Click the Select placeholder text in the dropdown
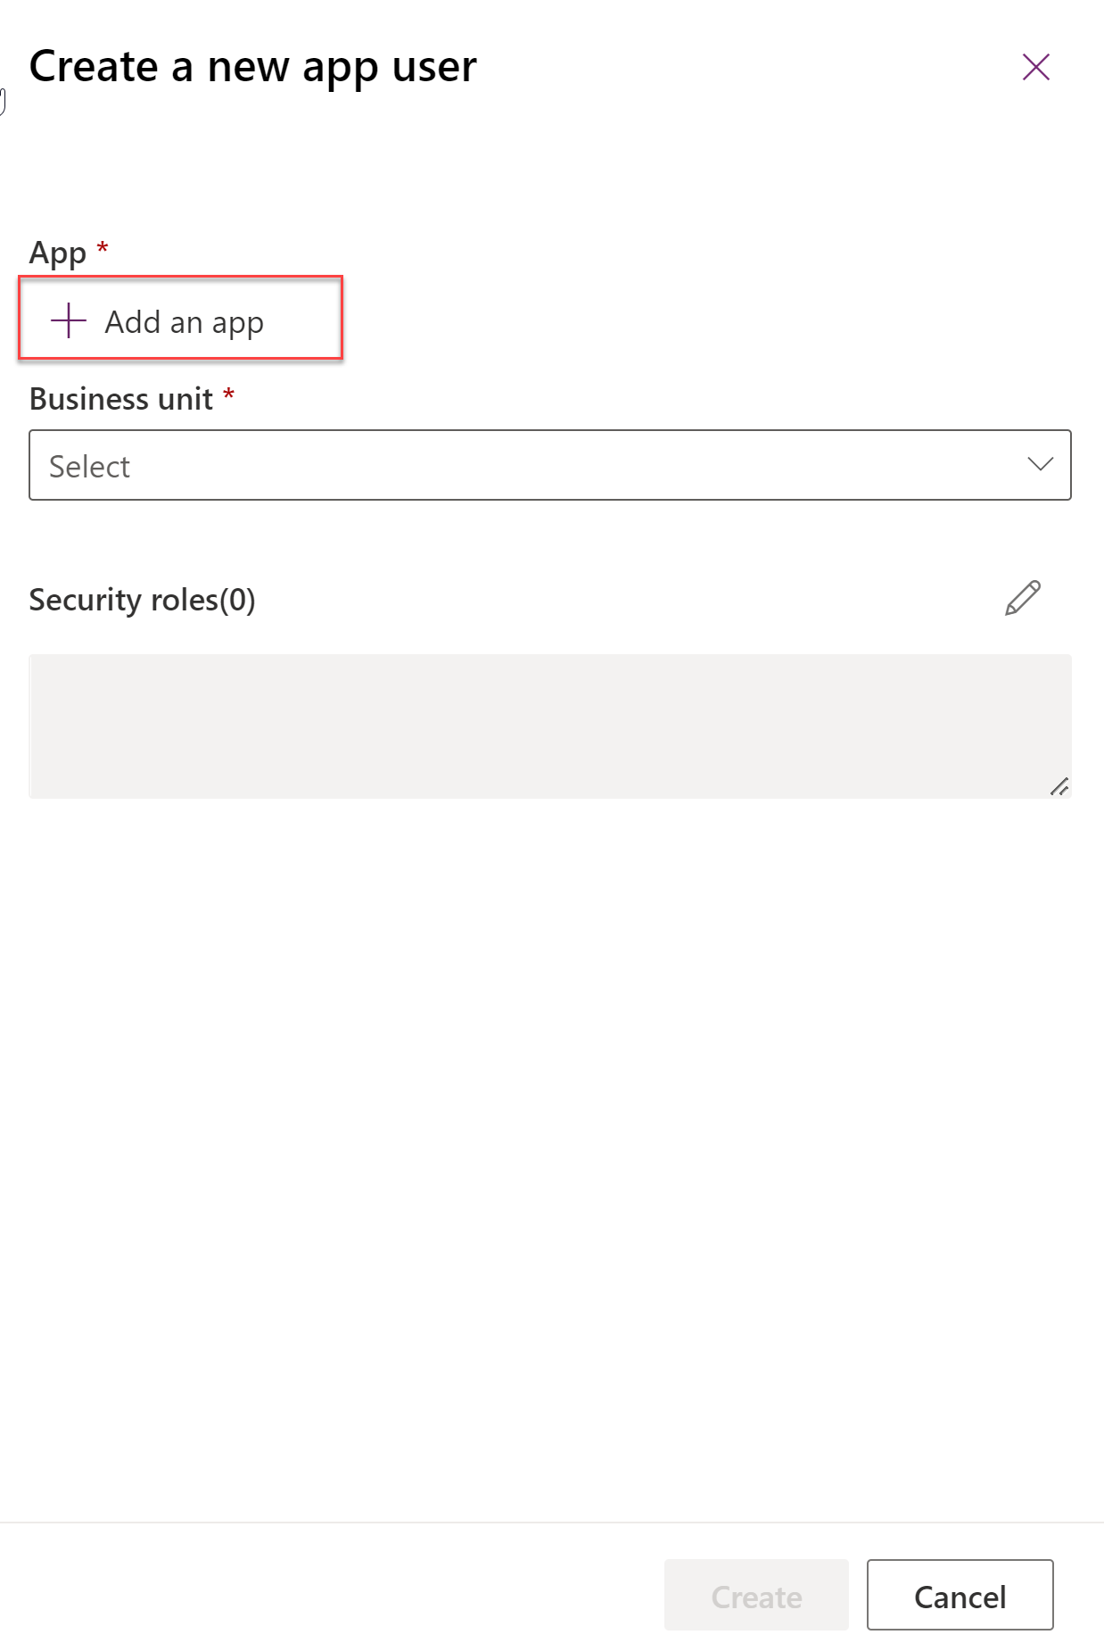 click(x=89, y=467)
